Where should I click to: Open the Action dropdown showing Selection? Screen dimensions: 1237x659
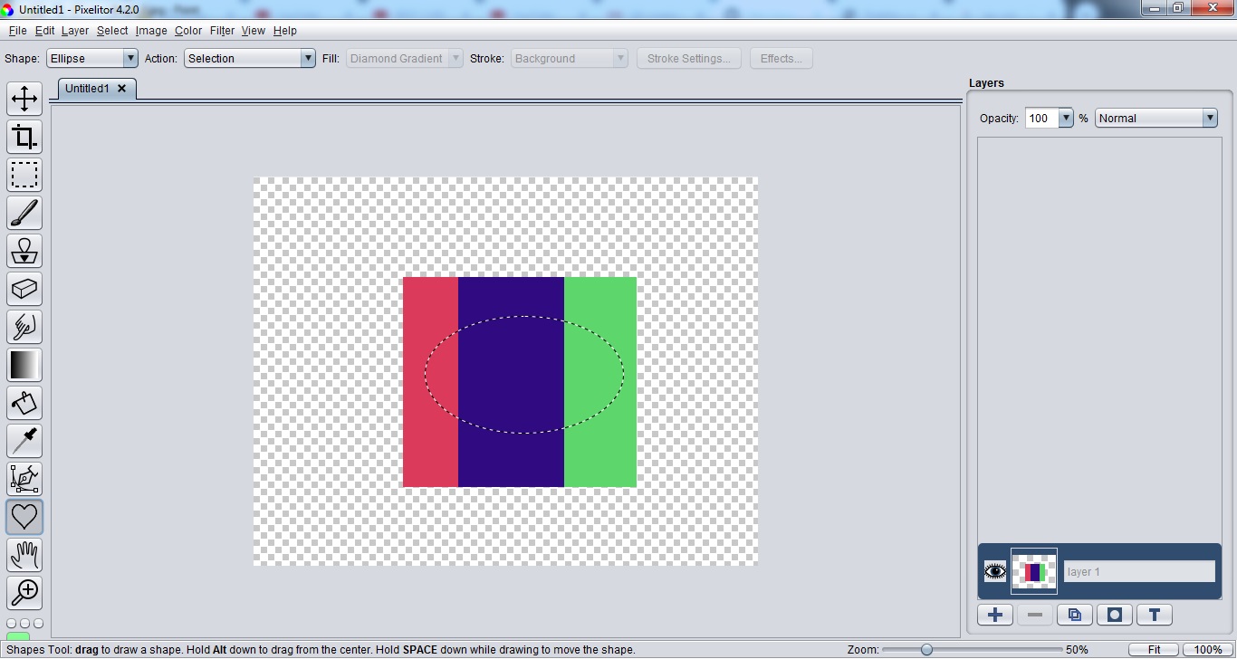(x=250, y=58)
